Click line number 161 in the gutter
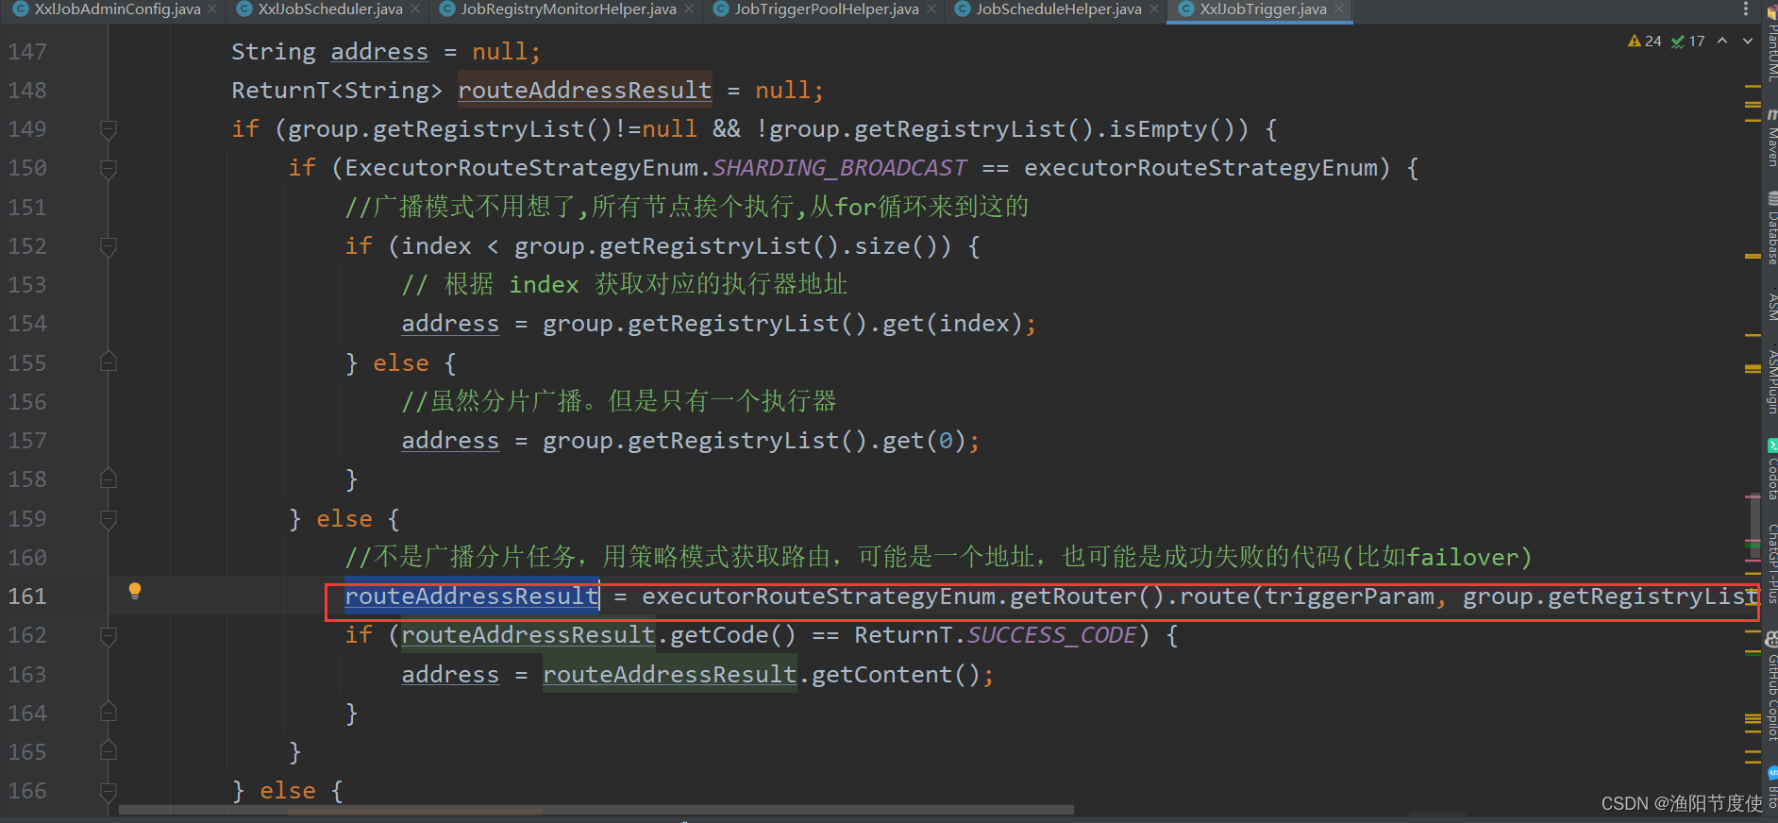1778x823 pixels. 27,596
